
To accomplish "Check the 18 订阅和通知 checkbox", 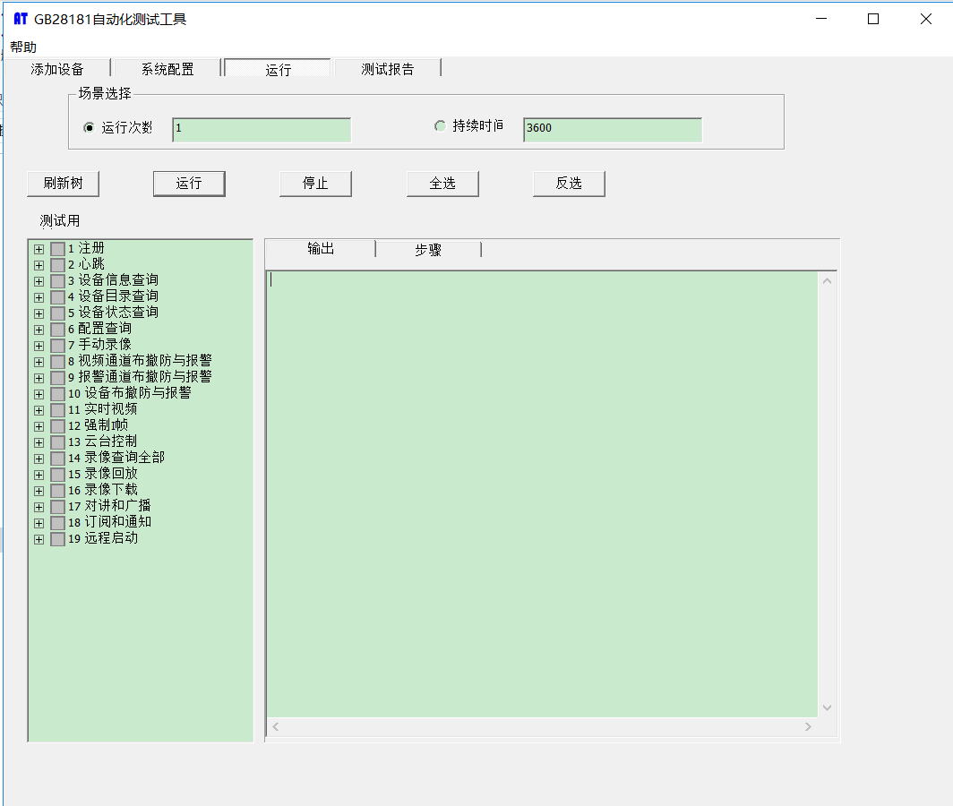I will pyautogui.click(x=57, y=523).
